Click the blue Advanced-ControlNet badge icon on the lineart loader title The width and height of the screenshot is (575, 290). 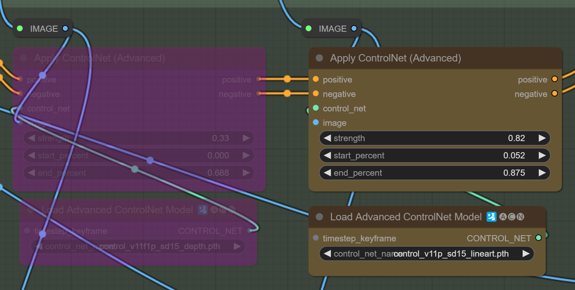(491, 217)
